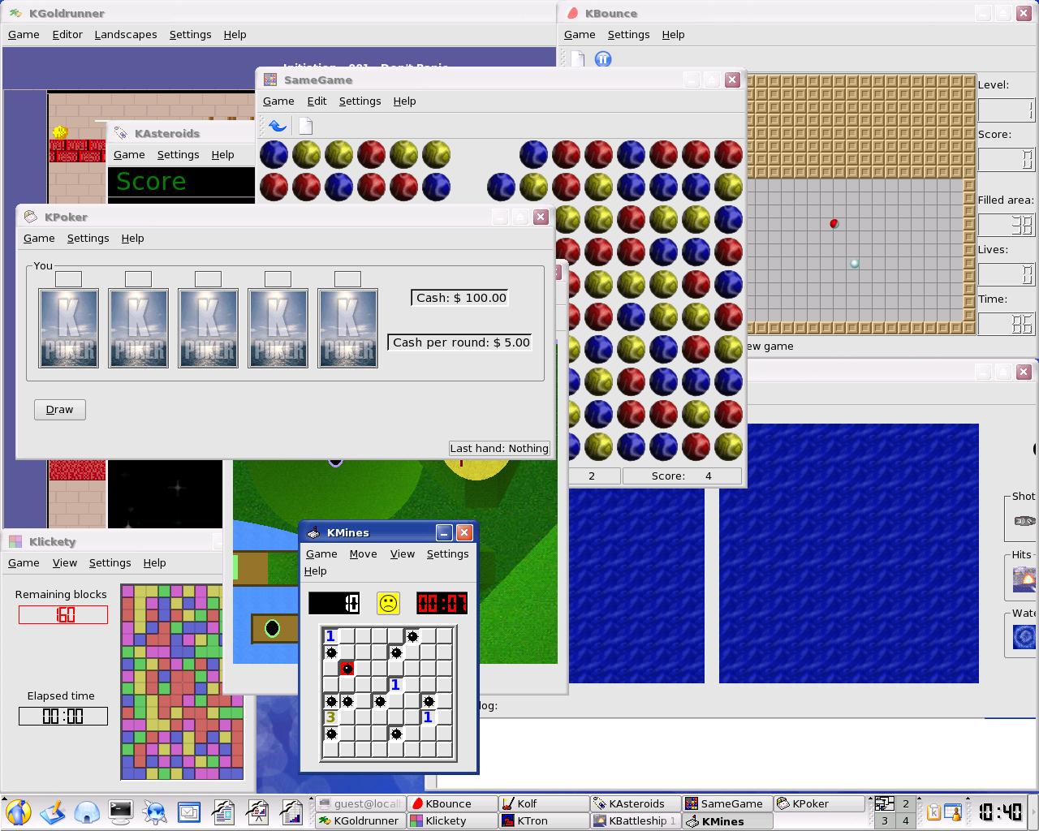Switch to KGoldrunner via taskbar
Screen dimensions: 1039x831
point(360,820)
